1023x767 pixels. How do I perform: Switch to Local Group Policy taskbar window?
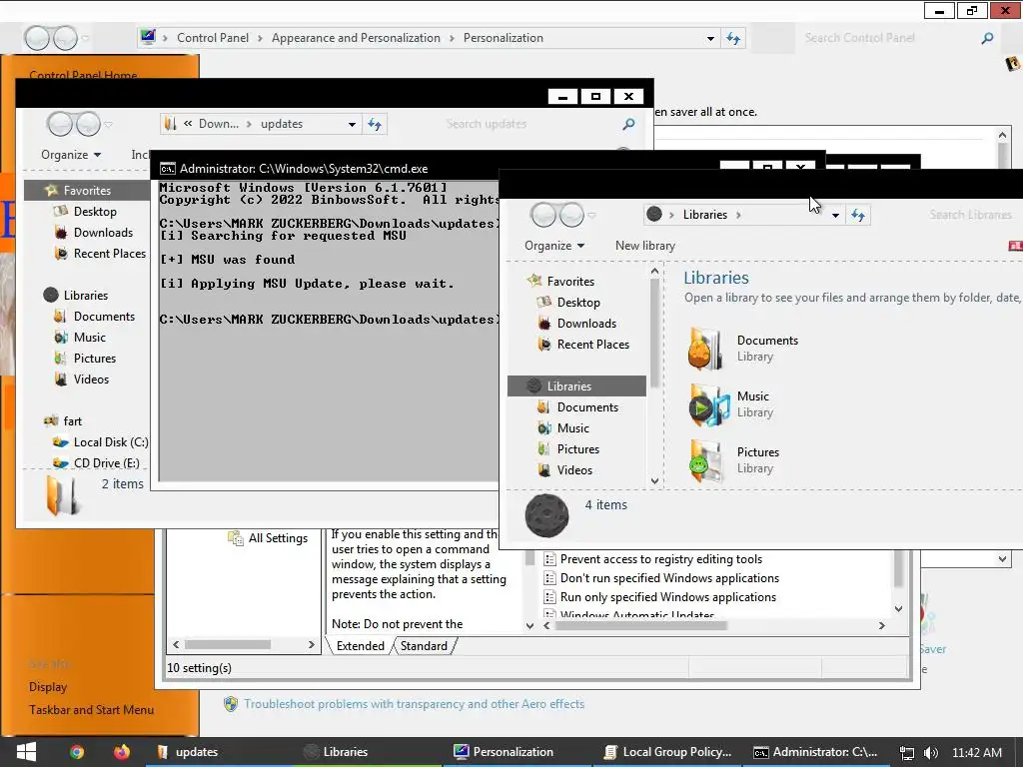[x=667, y=752]
